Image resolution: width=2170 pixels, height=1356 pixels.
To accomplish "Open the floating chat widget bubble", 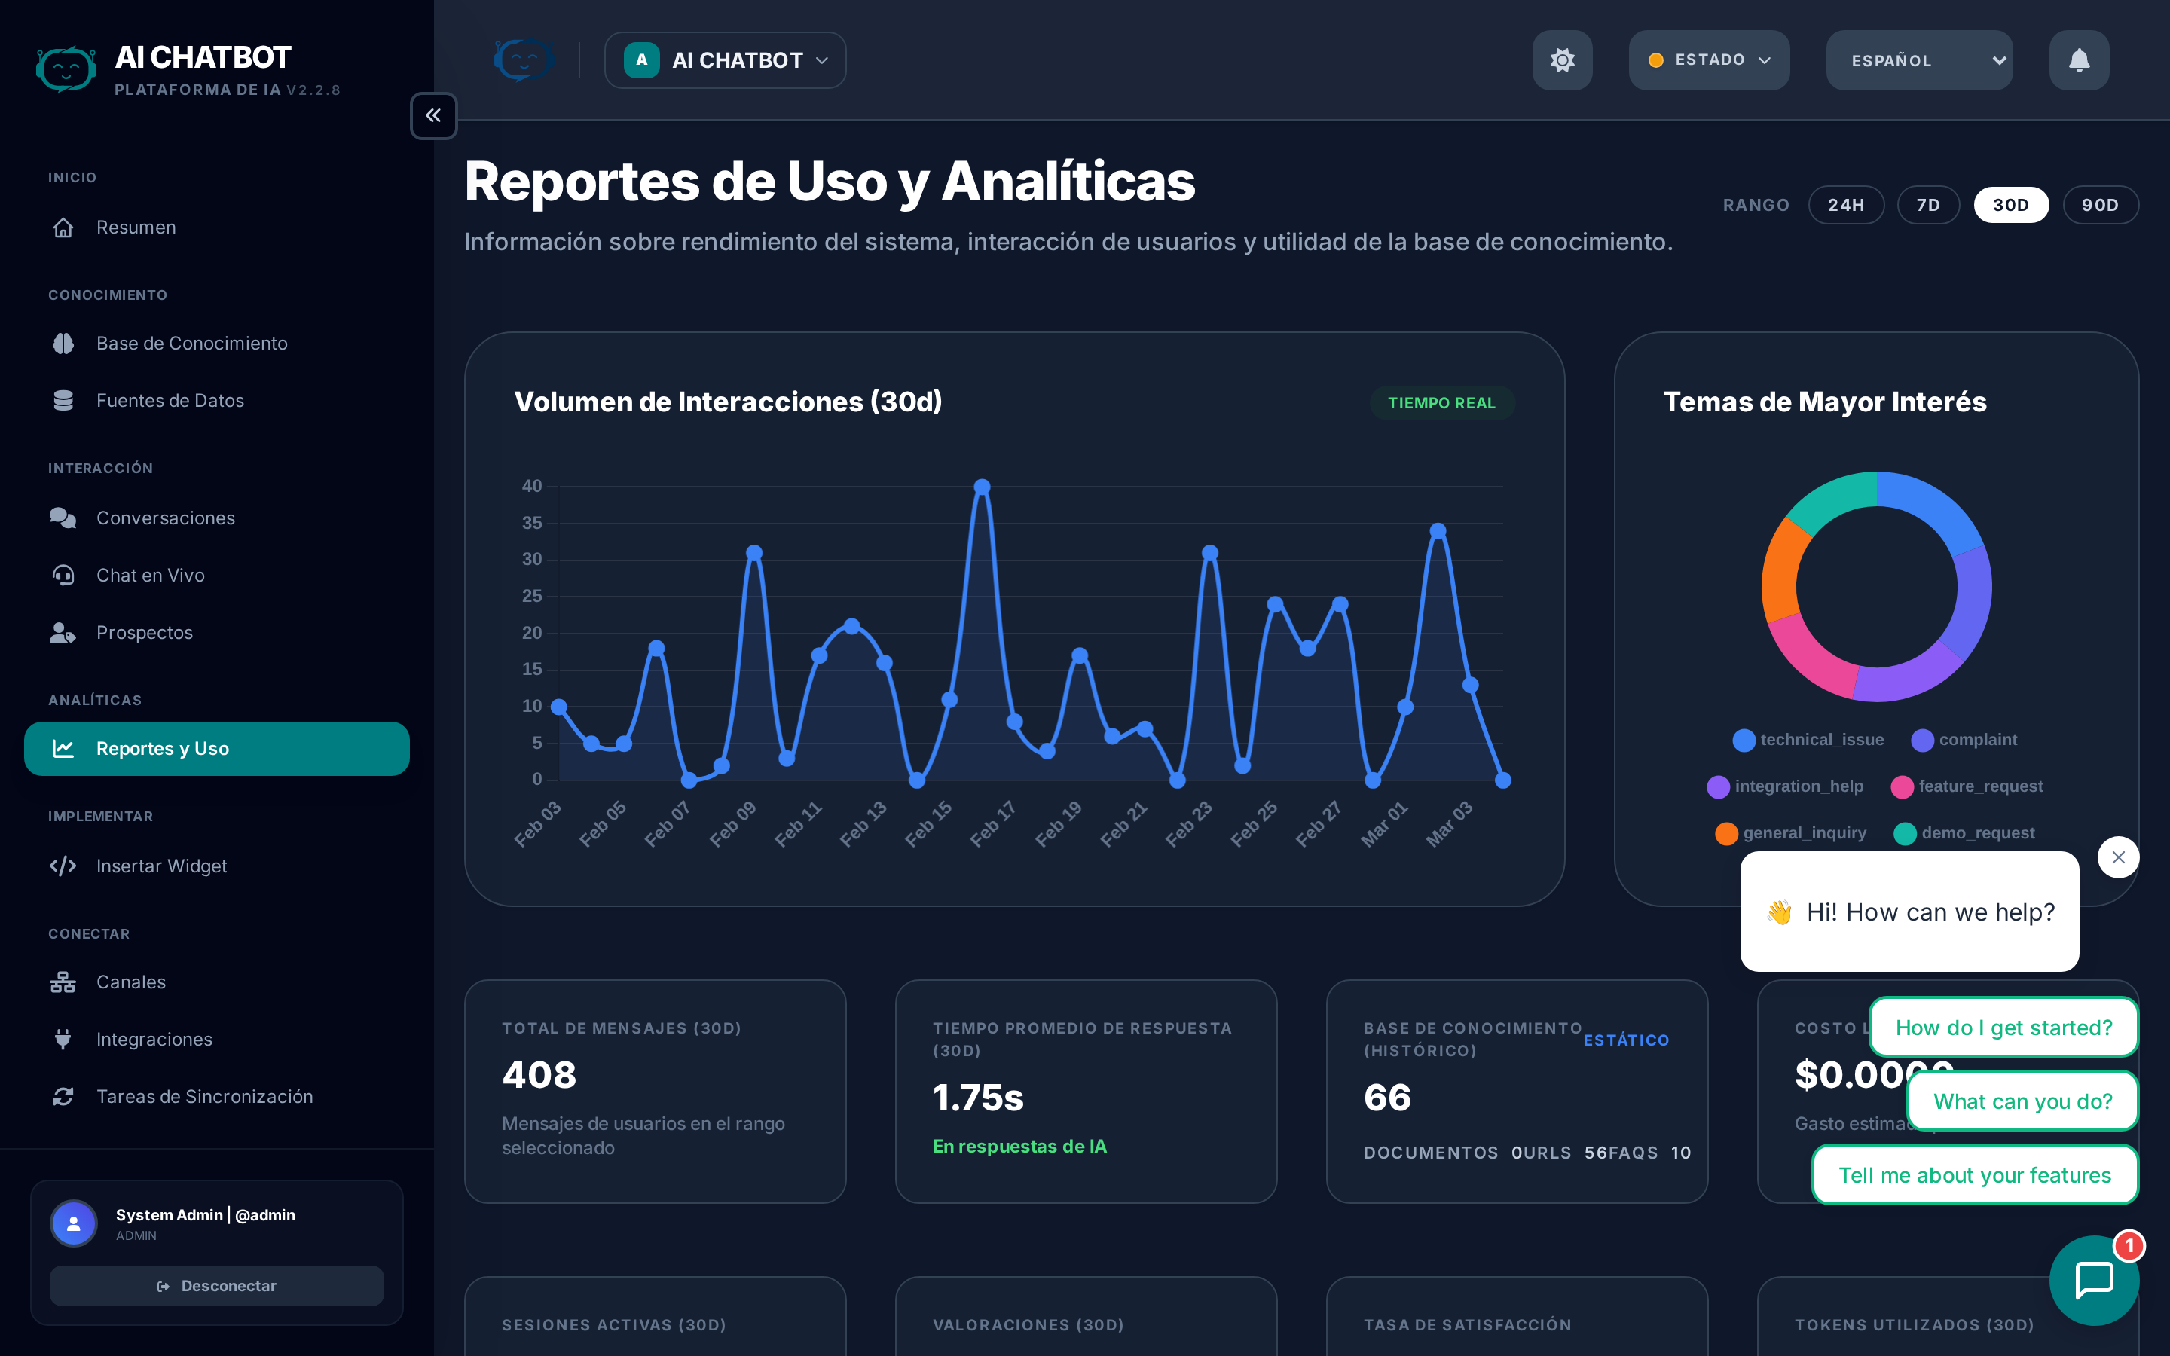I will click(x=2094, y=1280).
